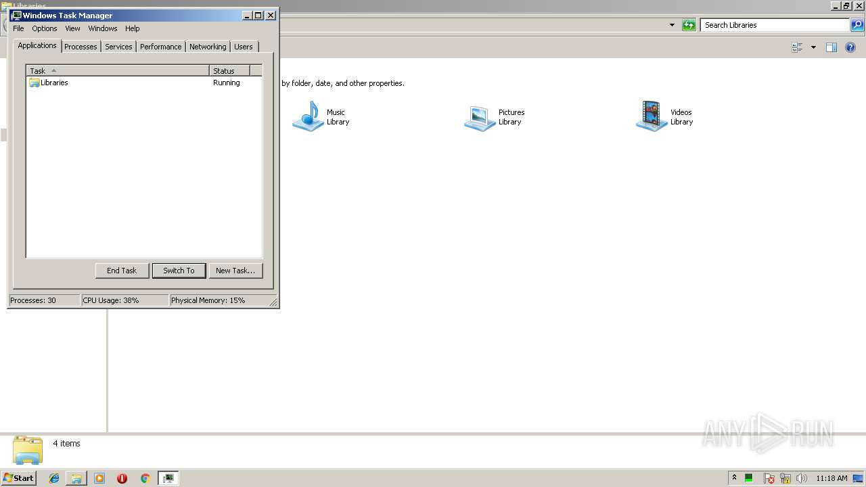Click the green refresh button in Explorer
Viewport: 866px width, 487px height.
689,25
